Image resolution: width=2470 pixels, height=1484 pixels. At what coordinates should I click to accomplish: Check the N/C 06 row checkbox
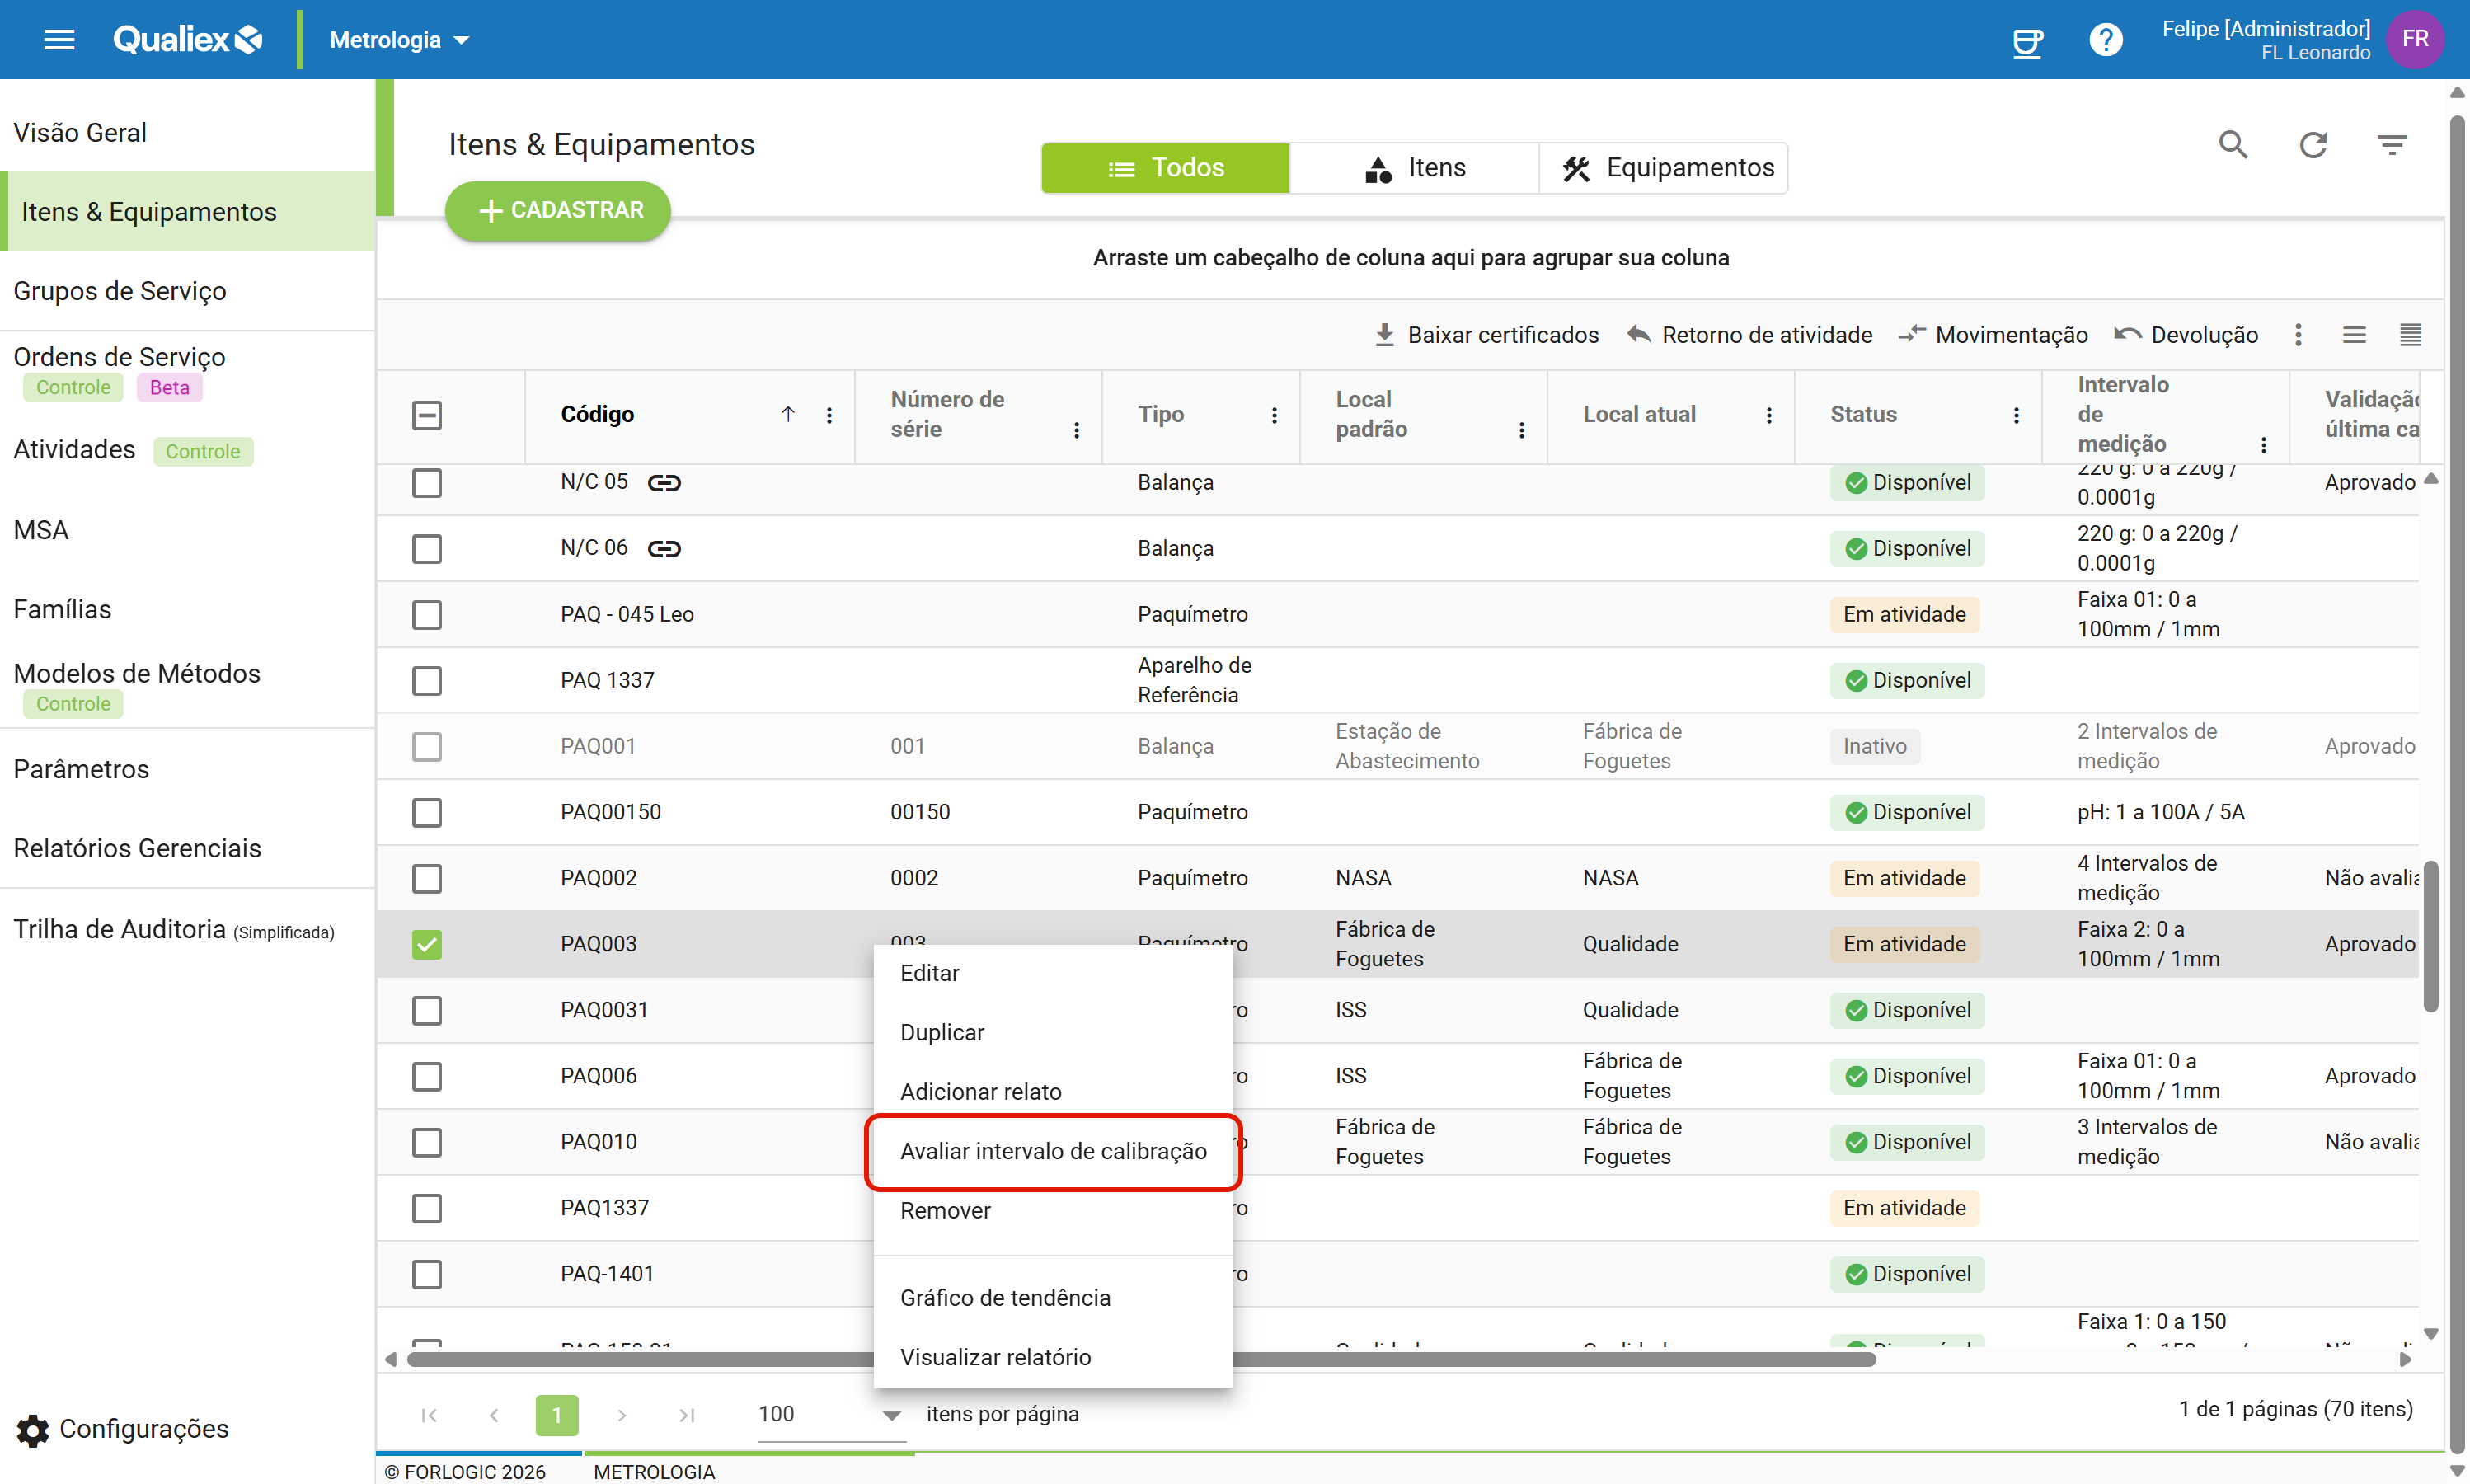coord(427,549)
